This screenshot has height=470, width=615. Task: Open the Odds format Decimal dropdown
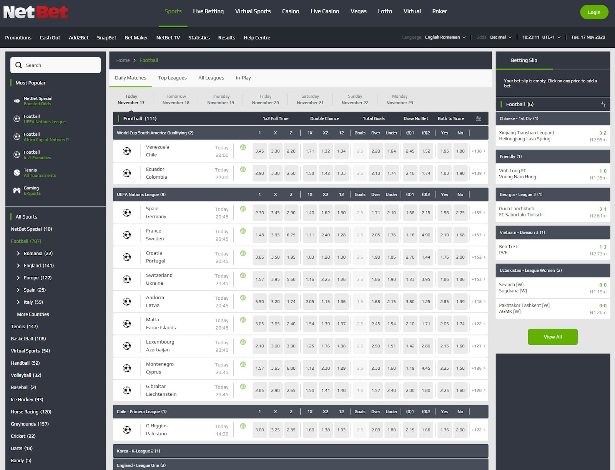500,37
